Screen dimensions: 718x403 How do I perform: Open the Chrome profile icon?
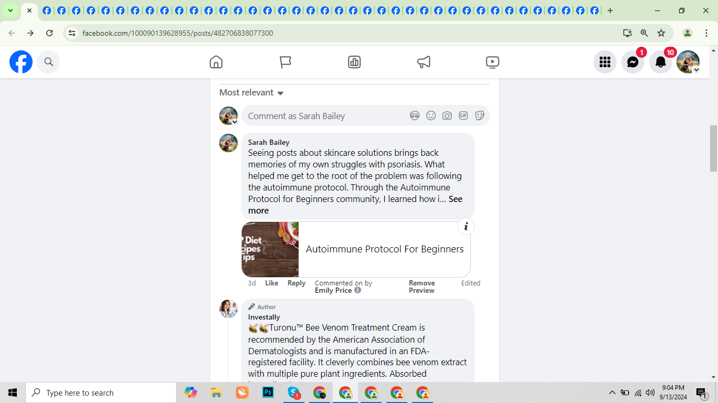(x=687, y=33)
